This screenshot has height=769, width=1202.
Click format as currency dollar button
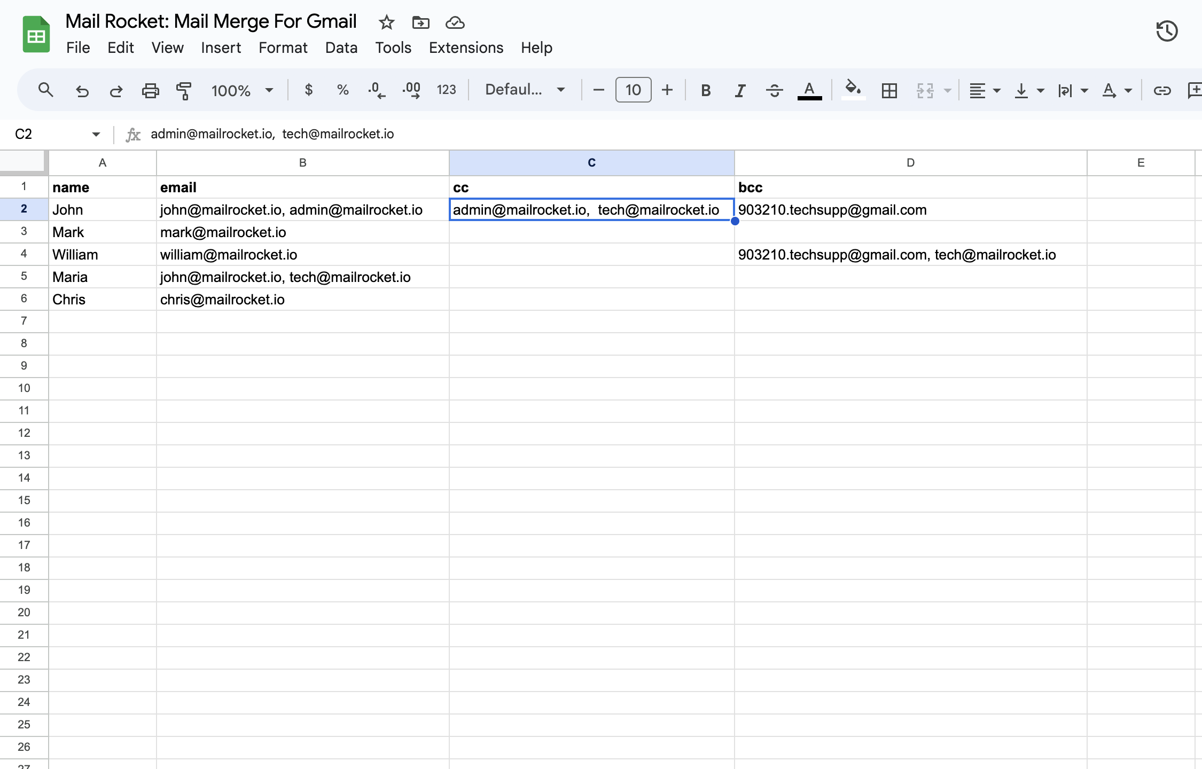coord(308,90)
